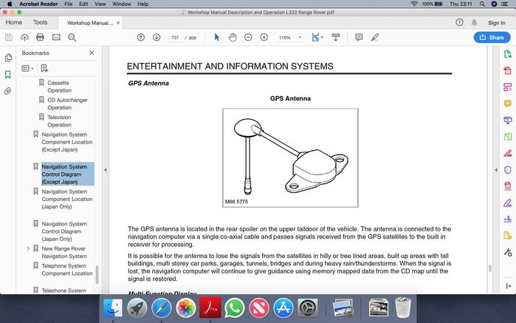516x323 pixels.
Task: Close the Bookmarks panel
Action: point(92,52)
